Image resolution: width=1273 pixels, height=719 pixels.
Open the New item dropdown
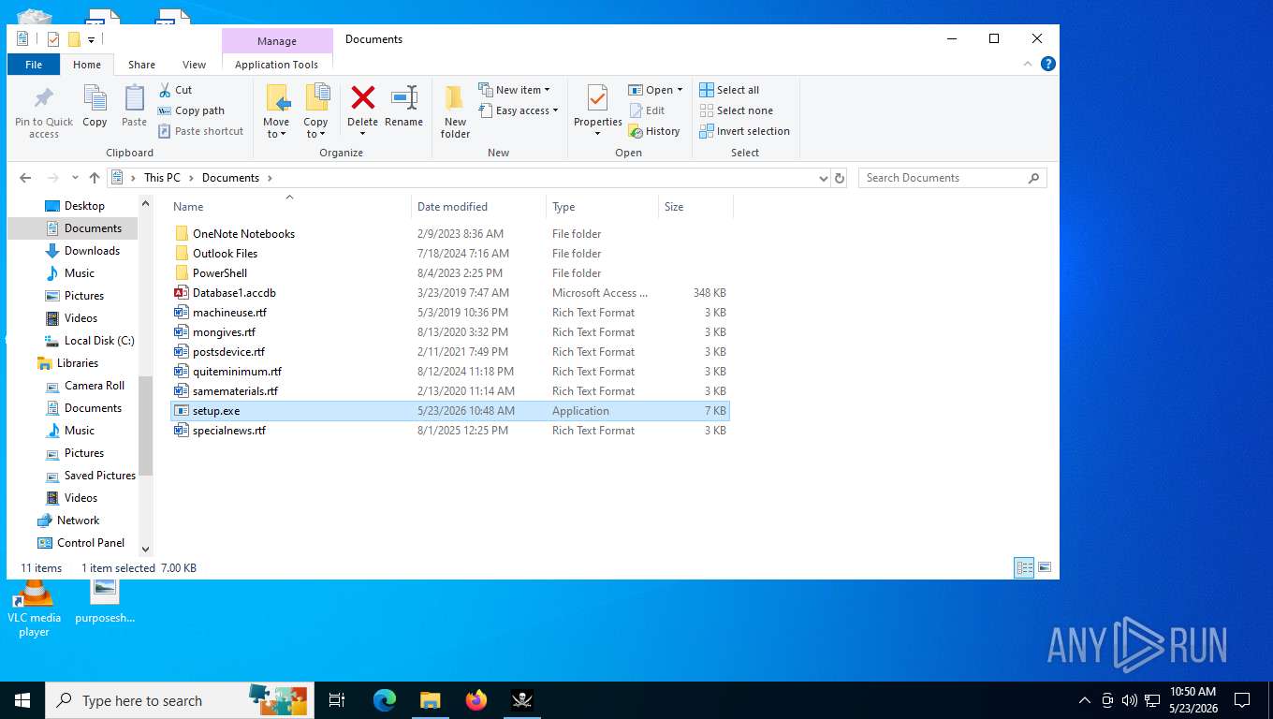point(515,90)
